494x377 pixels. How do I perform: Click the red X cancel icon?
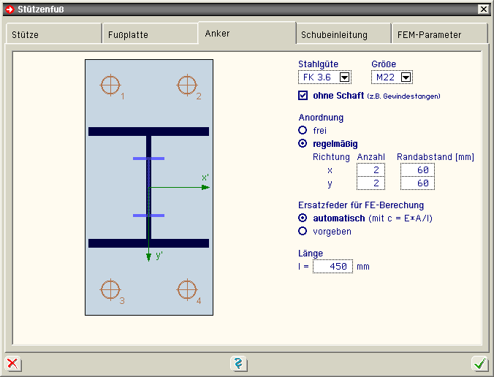click(x=12, y=363)
